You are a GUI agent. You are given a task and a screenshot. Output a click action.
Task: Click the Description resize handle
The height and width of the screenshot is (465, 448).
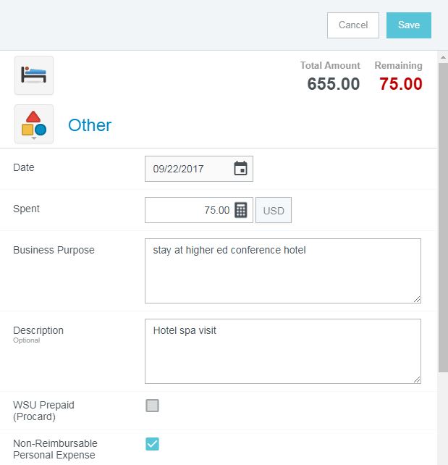click(x=417, y=379)
